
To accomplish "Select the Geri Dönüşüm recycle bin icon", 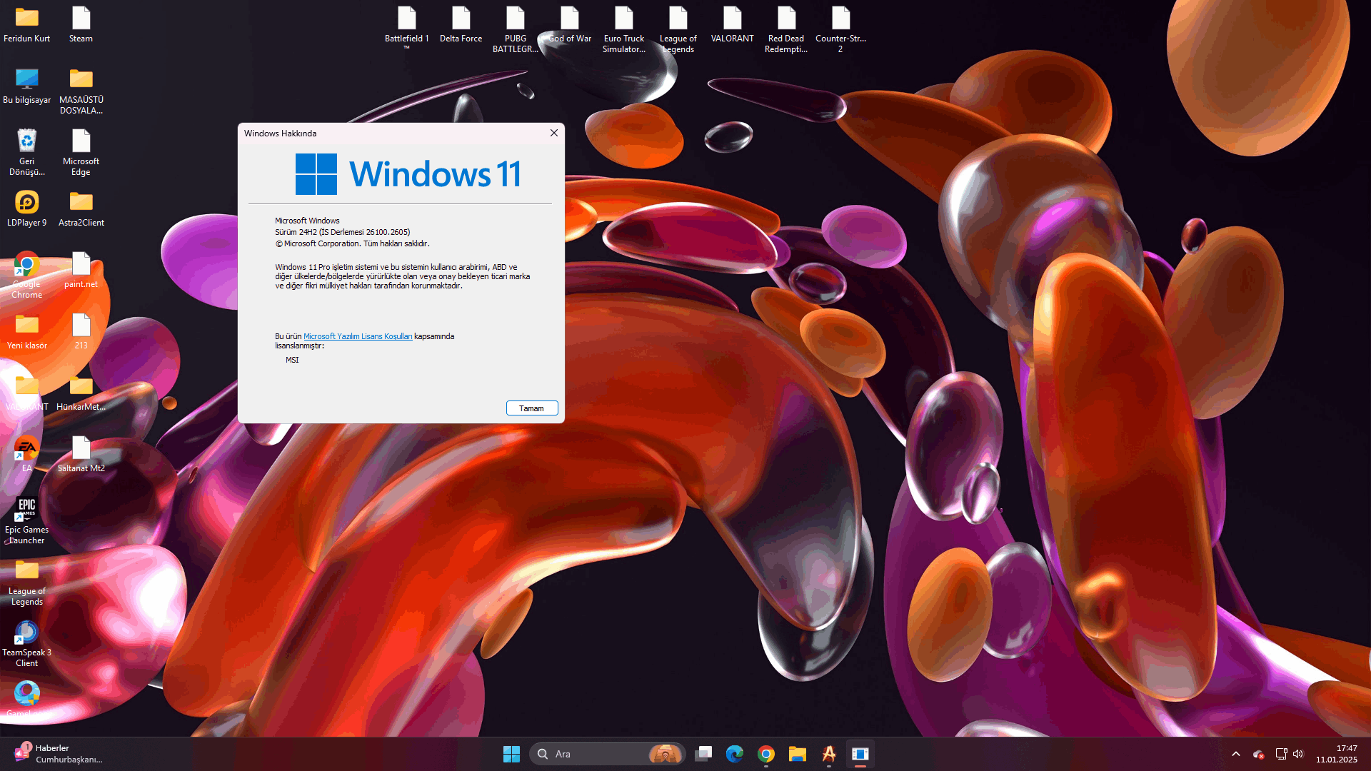I will coord(27,141).
